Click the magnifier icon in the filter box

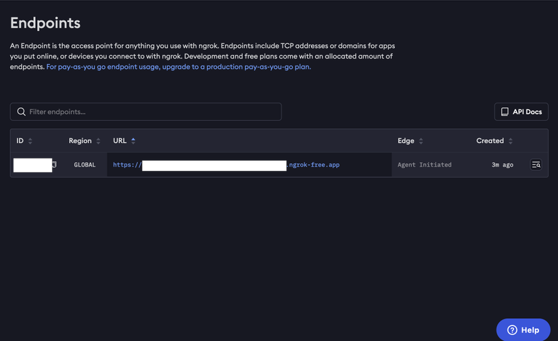pos(22,111)
